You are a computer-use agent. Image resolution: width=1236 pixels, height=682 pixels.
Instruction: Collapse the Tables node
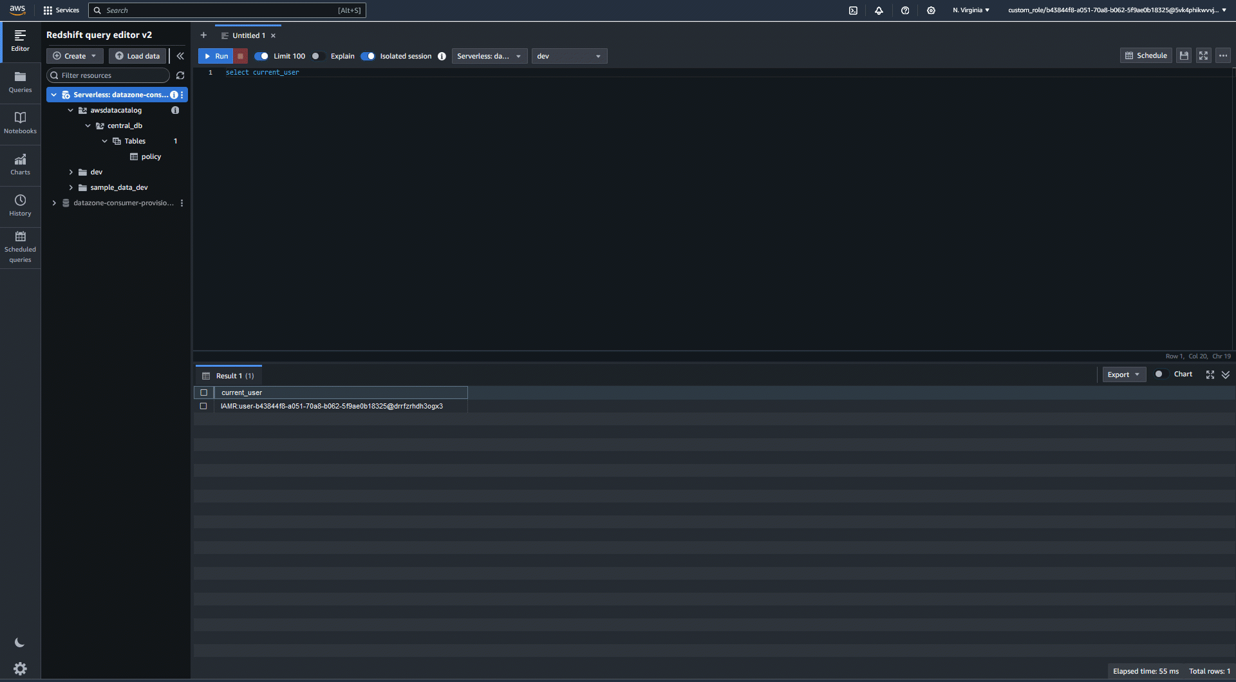[105, 141]
